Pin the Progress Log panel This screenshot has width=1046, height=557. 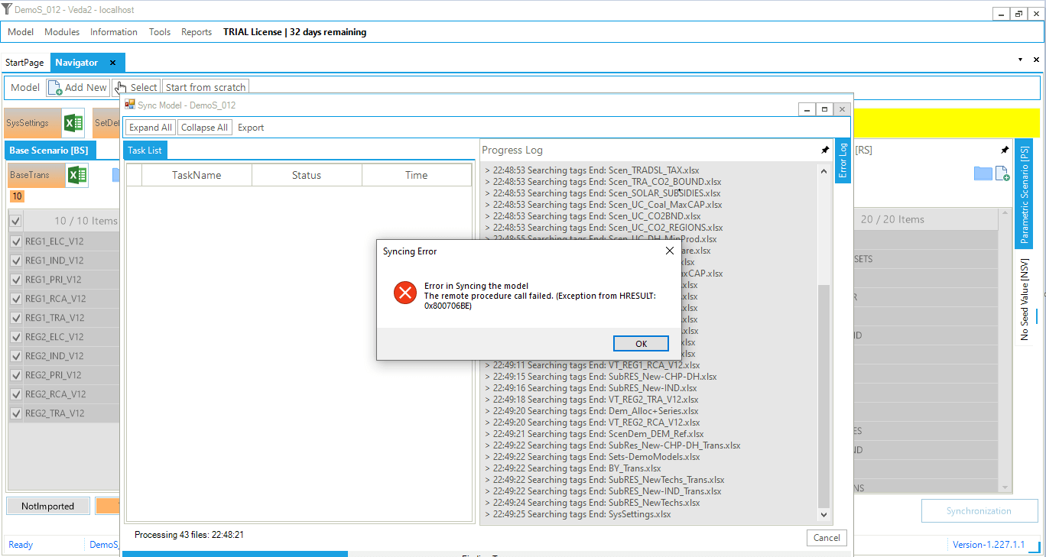(x=824, y=150)
